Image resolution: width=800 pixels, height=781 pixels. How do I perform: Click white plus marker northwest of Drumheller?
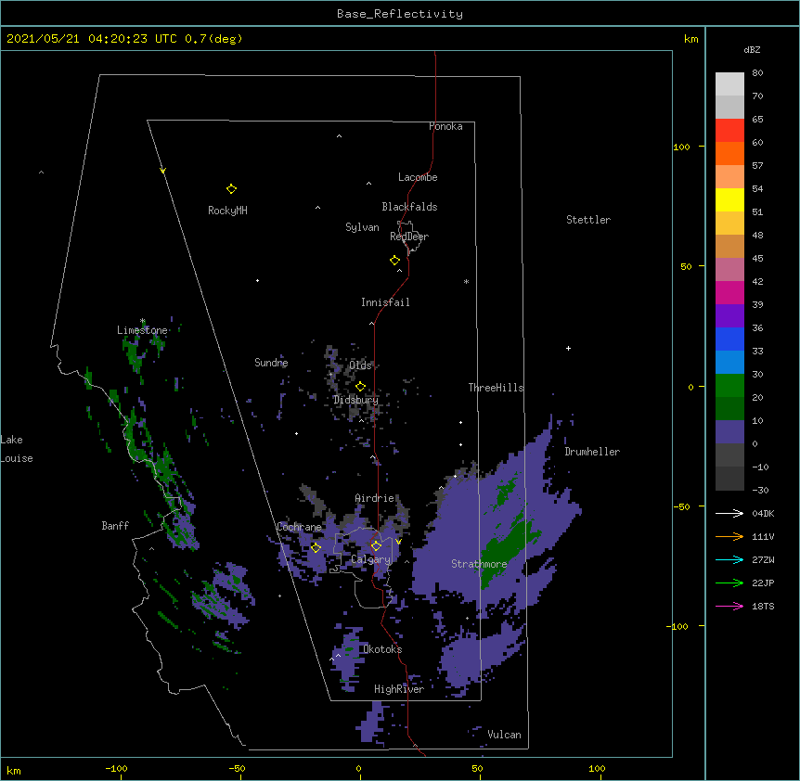coord(568,348)
